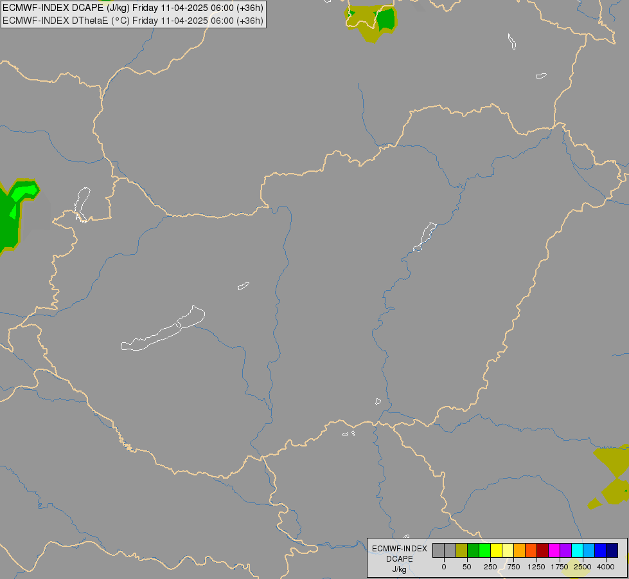
Task: Select the cyan legend swatch
Action: click(x=577, y=551)
